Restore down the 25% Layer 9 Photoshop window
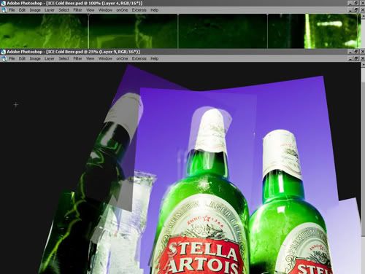365x274 pixels. coord(356,52)
